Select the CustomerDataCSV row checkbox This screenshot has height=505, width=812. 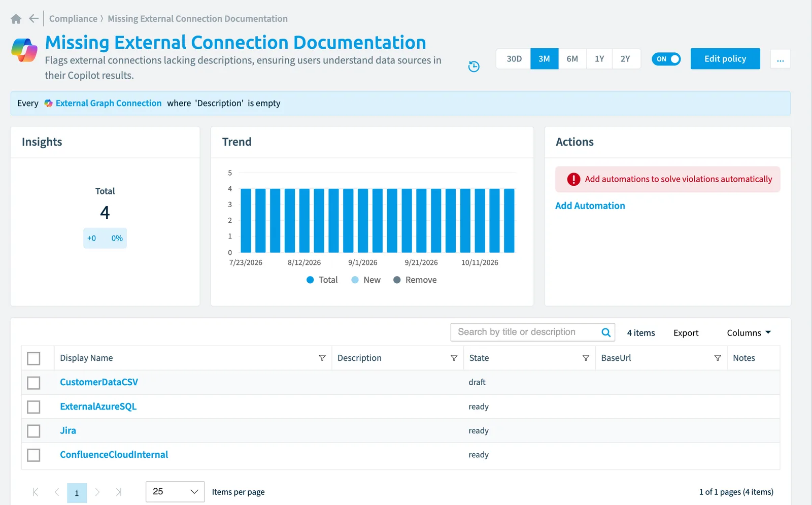(x=33, y=383)
